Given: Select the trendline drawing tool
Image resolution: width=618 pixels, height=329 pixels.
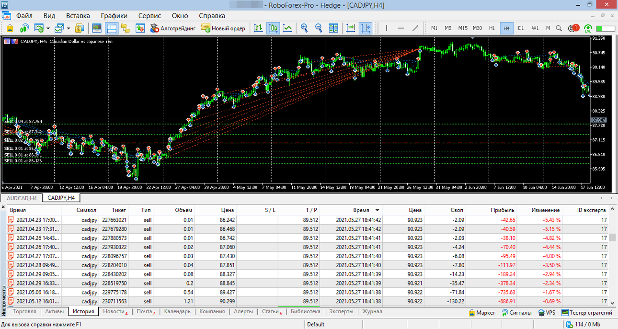Looking at the screenshot, I should pos(415,28).
